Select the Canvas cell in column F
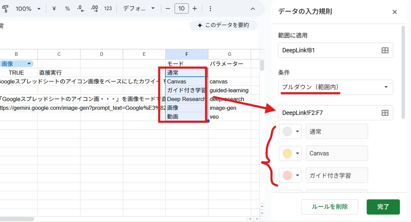 coord(187,81)
